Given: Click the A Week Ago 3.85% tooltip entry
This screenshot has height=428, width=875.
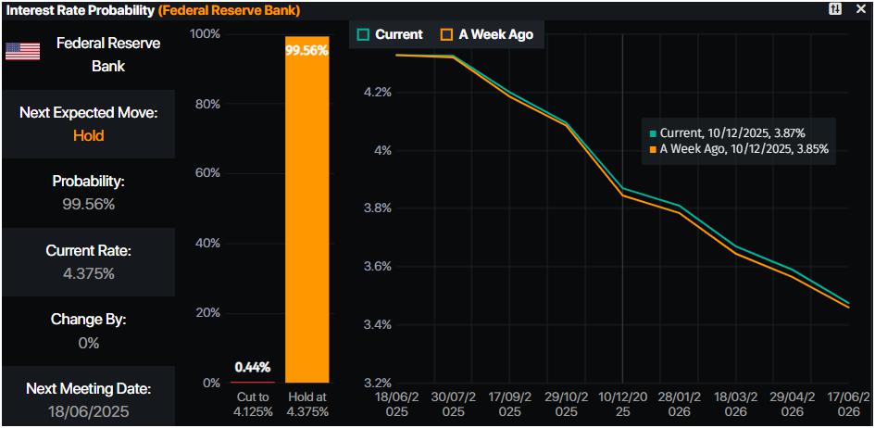Looking at the screenshot, I should (x=739, y=149).
